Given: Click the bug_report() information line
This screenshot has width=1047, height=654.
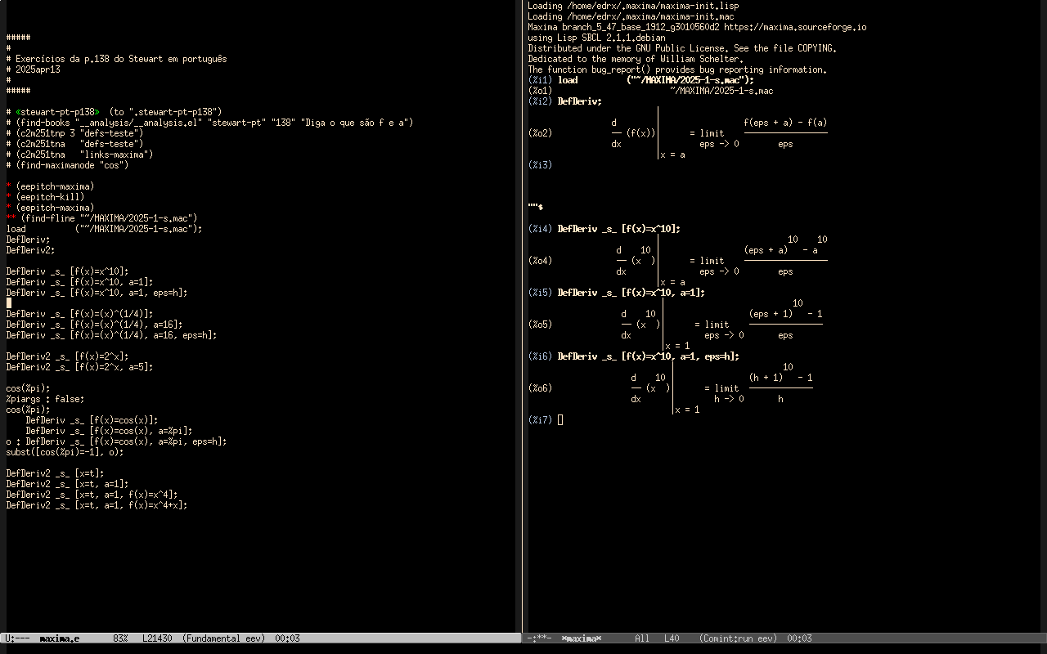Looking at the screenshot, I should tap(677, 69).
